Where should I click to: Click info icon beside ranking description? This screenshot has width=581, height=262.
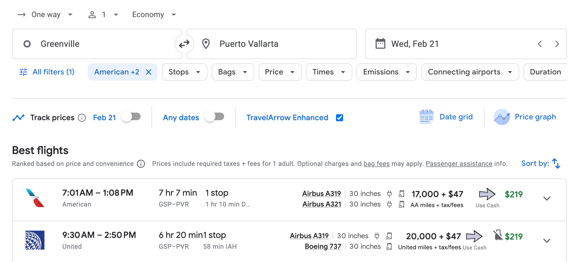141,164
